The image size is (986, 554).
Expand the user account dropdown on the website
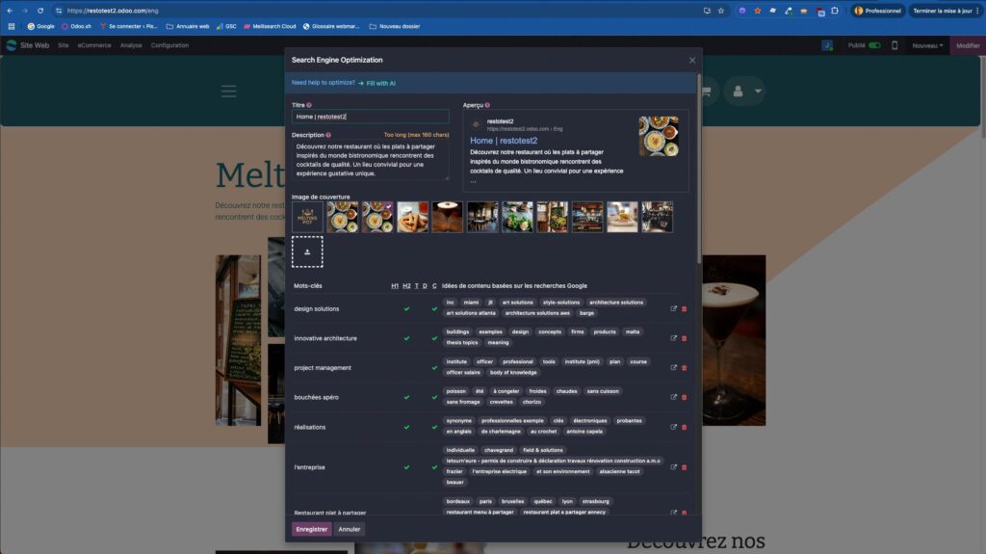(x=758, y=92)
